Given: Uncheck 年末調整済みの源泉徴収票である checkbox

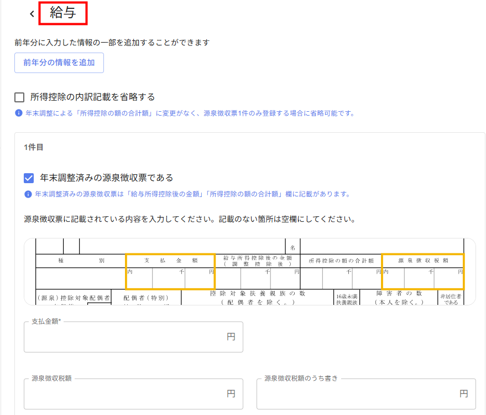Looking at the screenshot, I should pos(29,178).
